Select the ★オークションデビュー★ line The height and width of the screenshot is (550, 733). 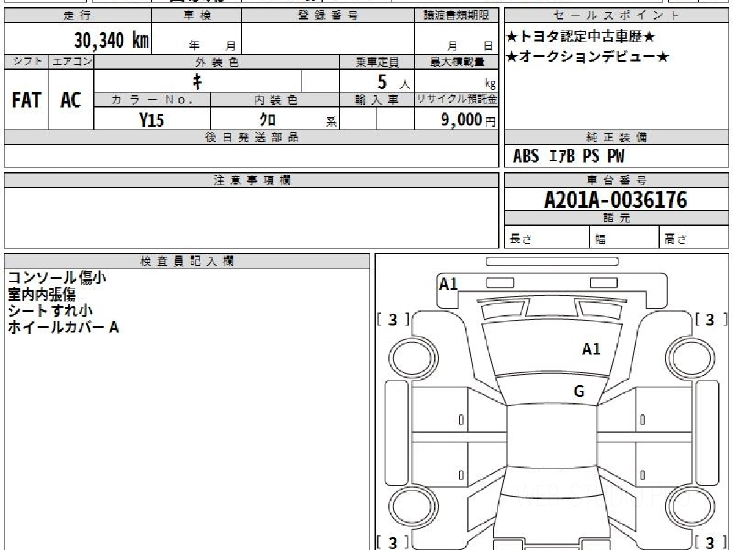(588, 57)
